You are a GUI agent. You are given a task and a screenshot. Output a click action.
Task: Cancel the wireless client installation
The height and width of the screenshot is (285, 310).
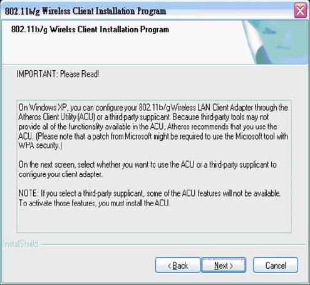click(x=276, y=265)
